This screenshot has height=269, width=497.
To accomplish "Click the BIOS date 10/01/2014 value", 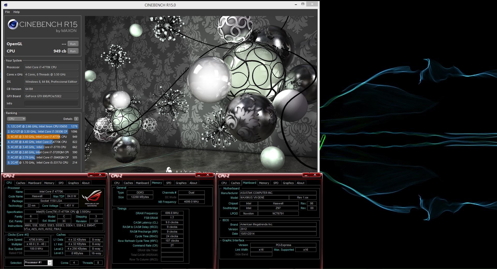I will 278,234.
